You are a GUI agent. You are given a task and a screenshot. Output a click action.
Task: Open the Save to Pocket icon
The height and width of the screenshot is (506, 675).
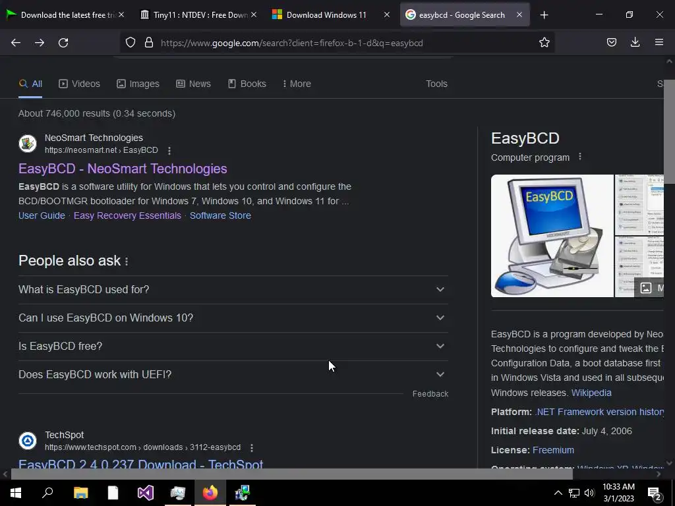[x=611, y=43]
